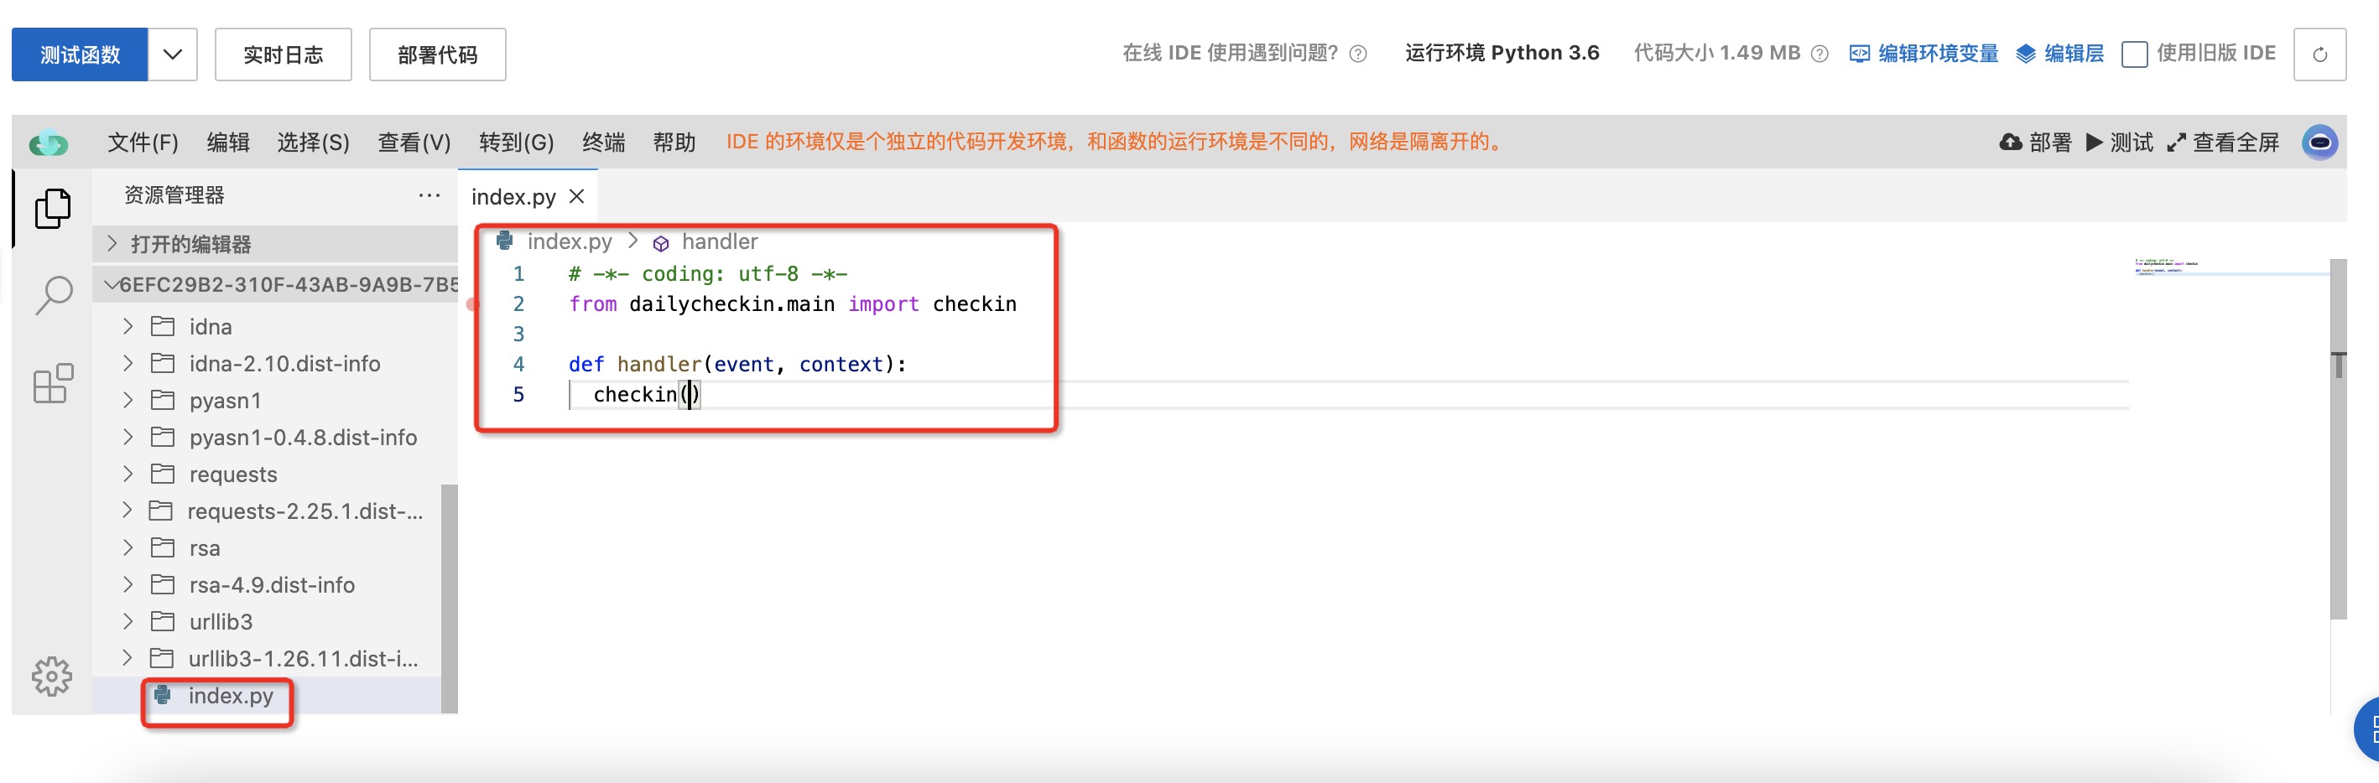This screenshot has height=783, width=2379.
Task: Open the 查看(V) menu
Action: [414, 143]
